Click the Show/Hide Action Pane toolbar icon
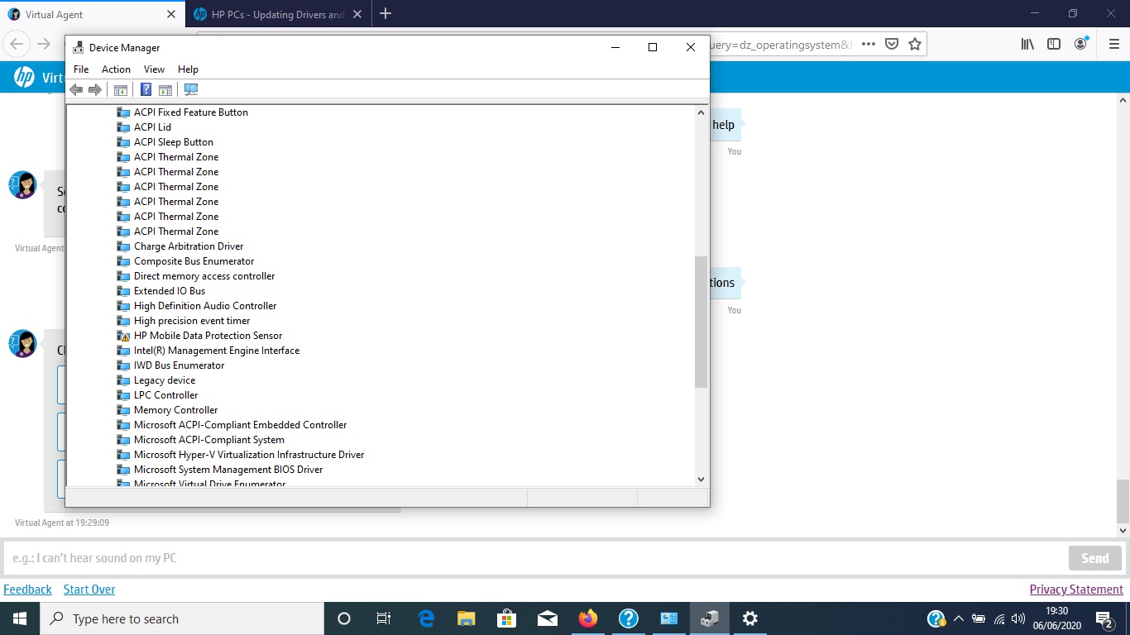 (x=165, y=90)
